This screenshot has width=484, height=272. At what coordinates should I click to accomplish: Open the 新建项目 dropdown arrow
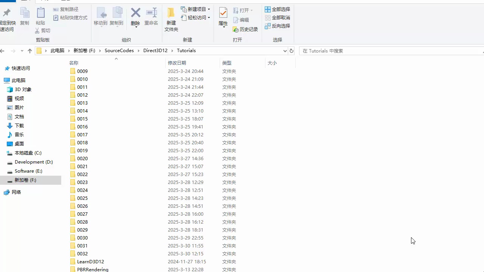tap(208, 9)
